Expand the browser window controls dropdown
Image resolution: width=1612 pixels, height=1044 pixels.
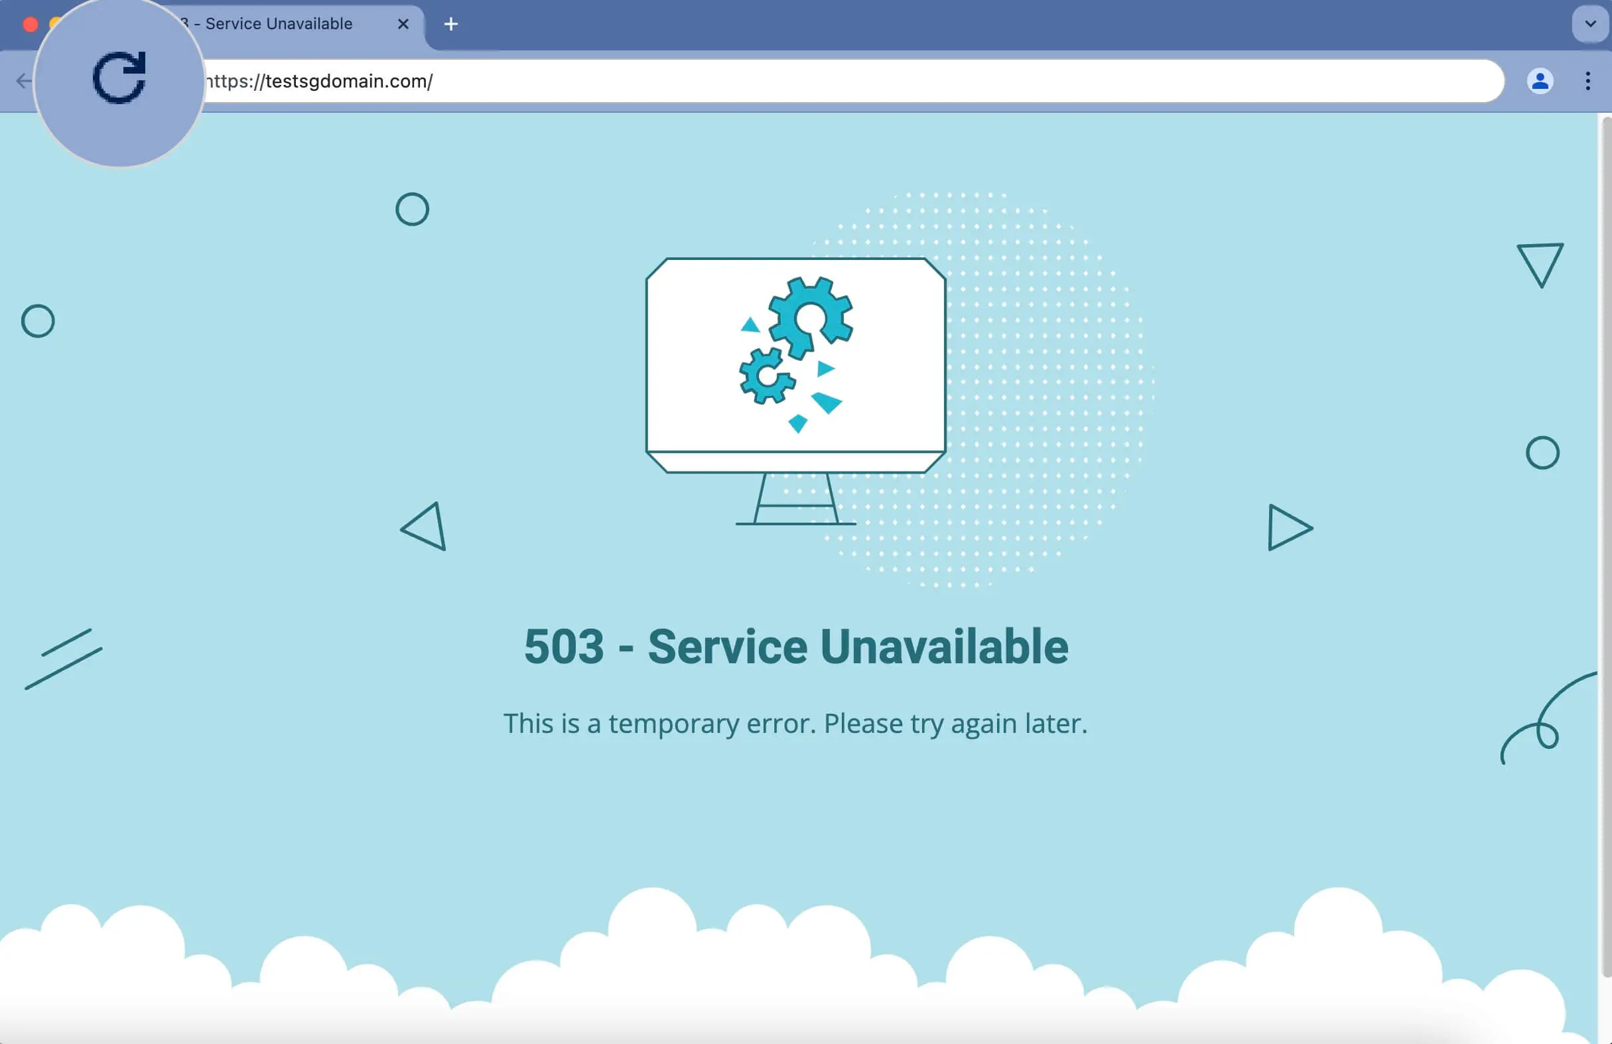point(1589,24)
